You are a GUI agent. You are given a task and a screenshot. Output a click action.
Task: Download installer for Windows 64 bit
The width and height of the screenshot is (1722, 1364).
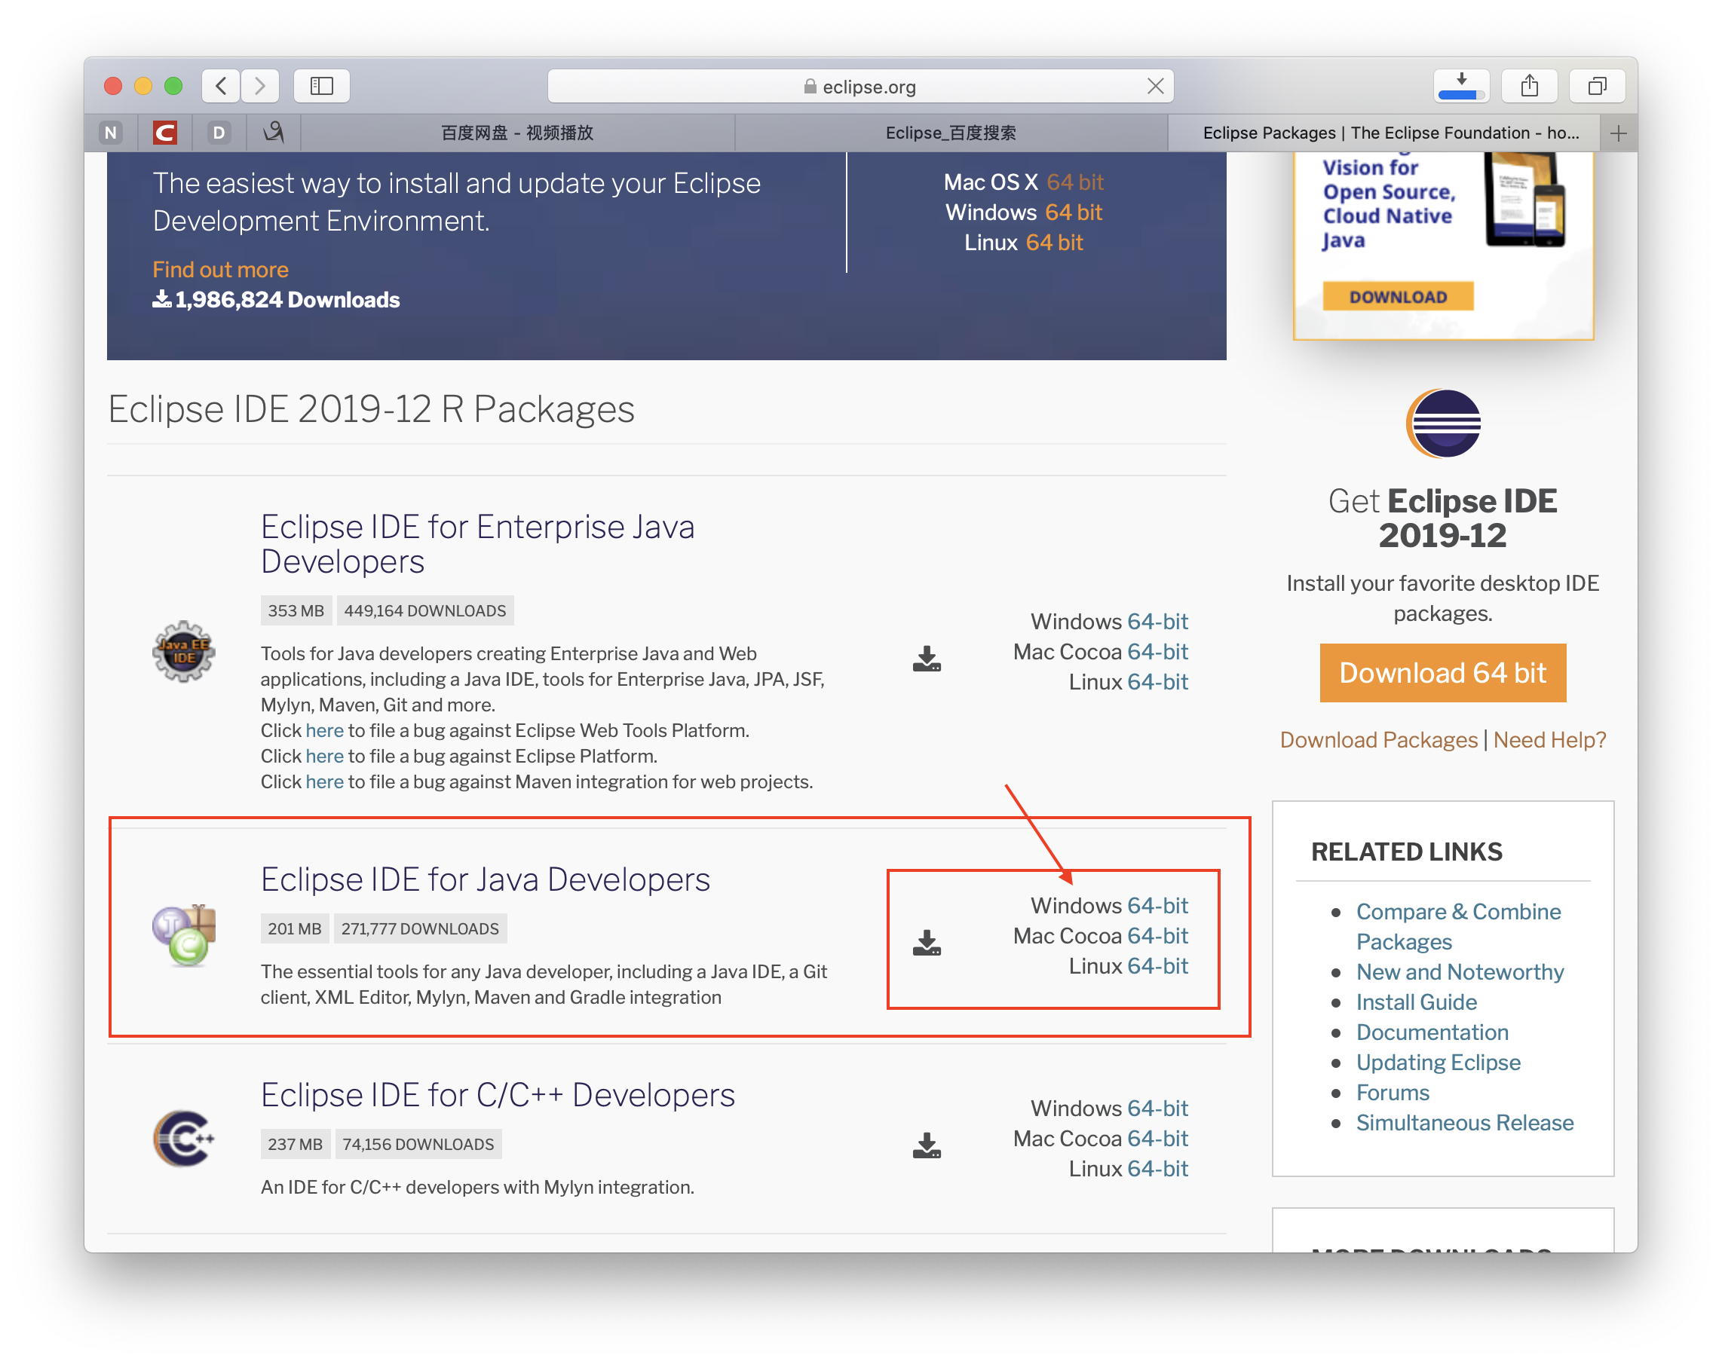click(1074, 213)
